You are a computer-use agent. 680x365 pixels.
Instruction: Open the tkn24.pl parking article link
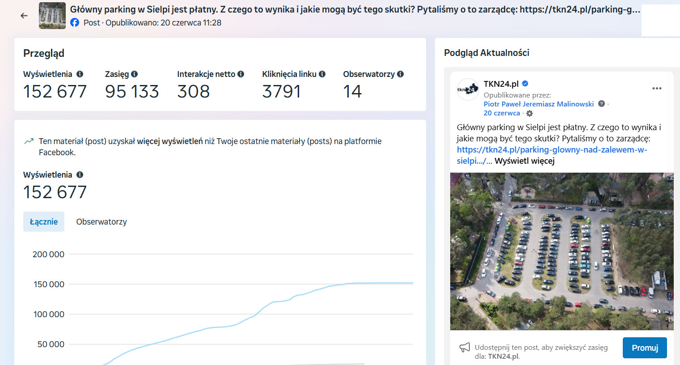[552, 150]
